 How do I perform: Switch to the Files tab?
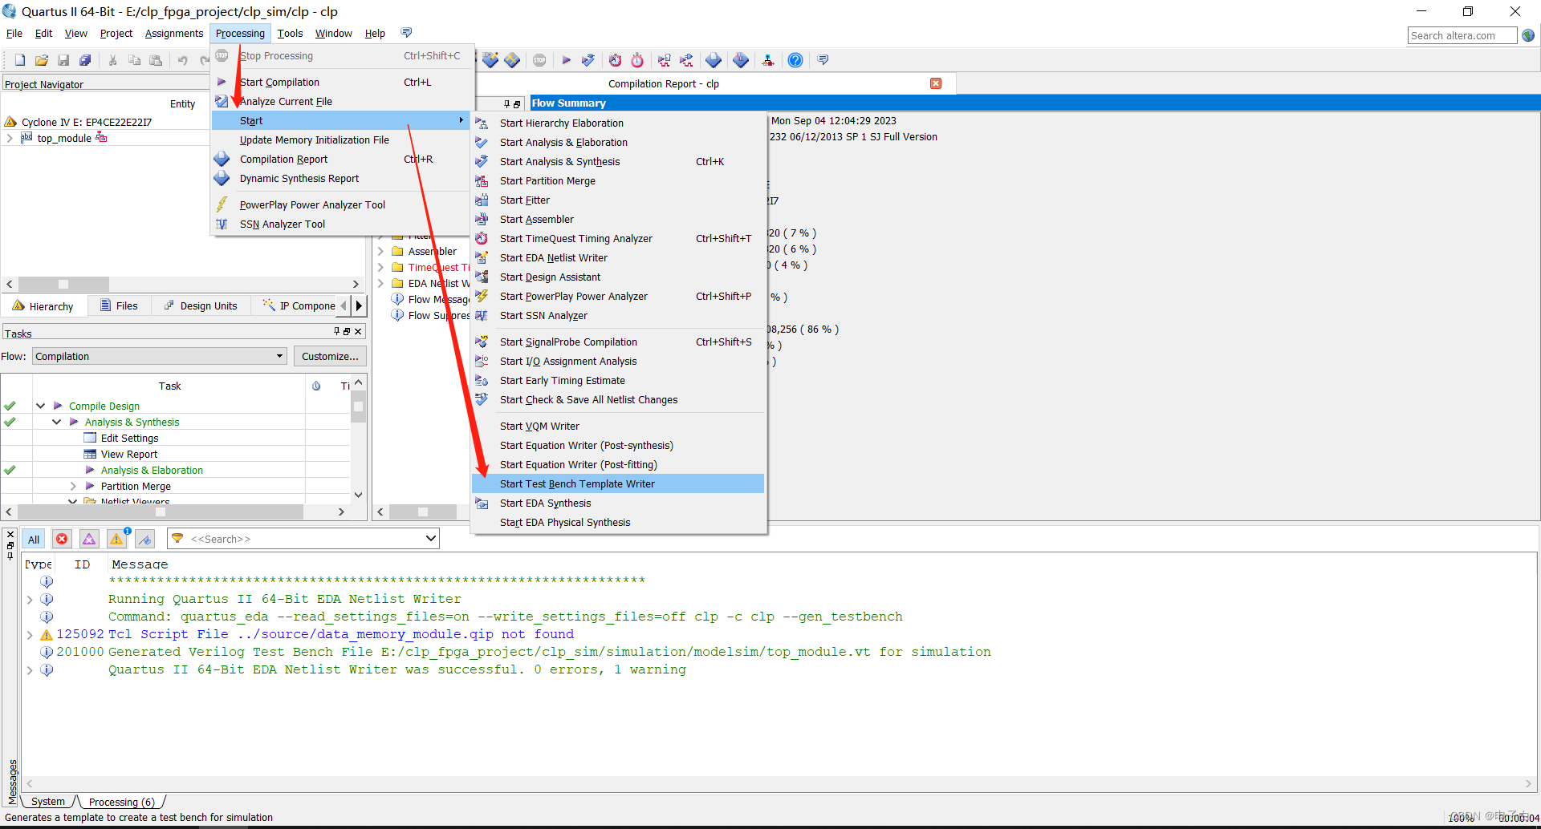[x=119, y=305]
